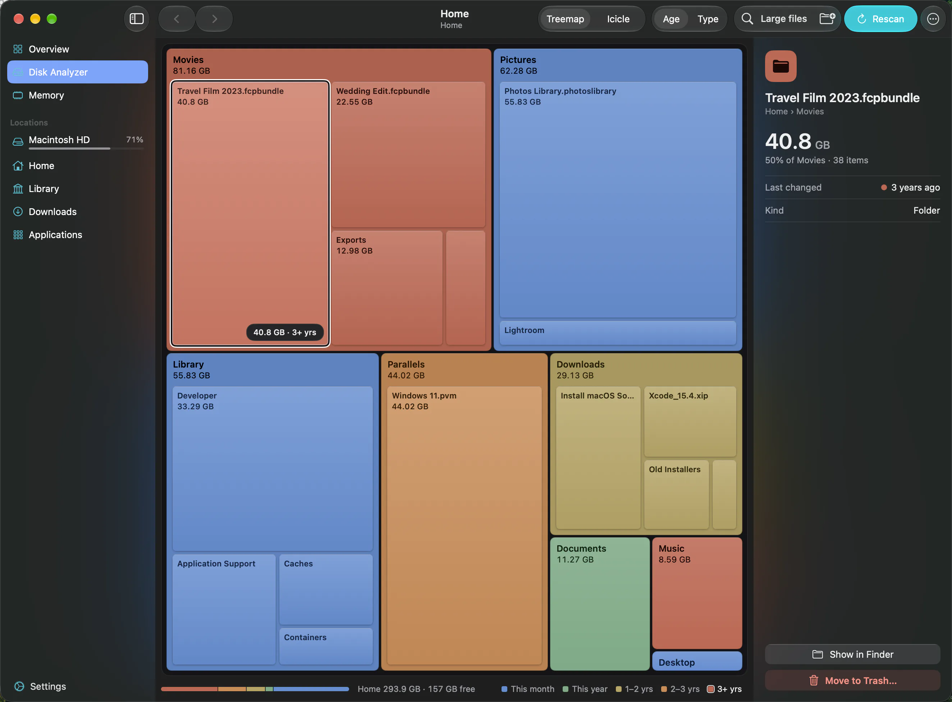
Task: Filter by Large files
Action: pos(783,19)
